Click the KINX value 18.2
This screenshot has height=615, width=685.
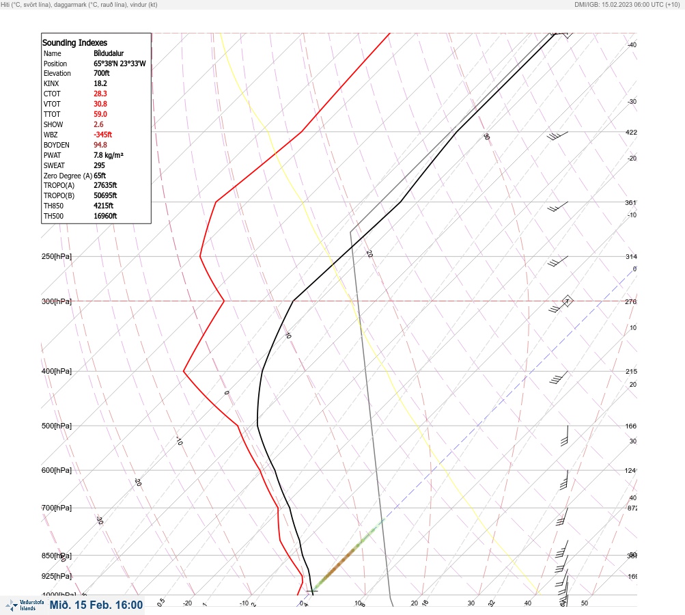coord(100,83)
